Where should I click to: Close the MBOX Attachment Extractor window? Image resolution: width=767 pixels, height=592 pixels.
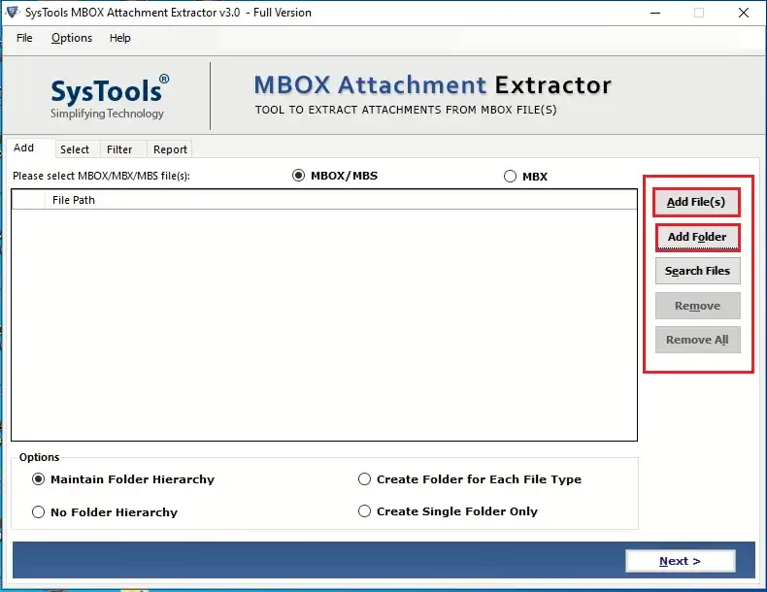tap(744, 13)
